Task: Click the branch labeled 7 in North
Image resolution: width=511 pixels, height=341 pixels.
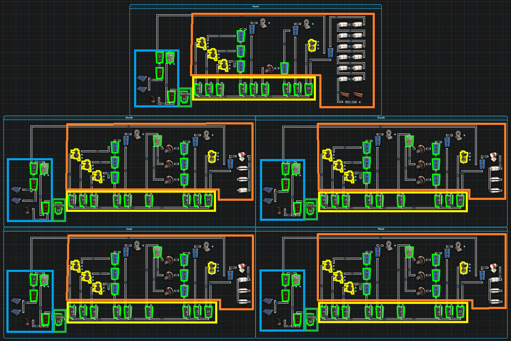Action: (x=148, y=200)
